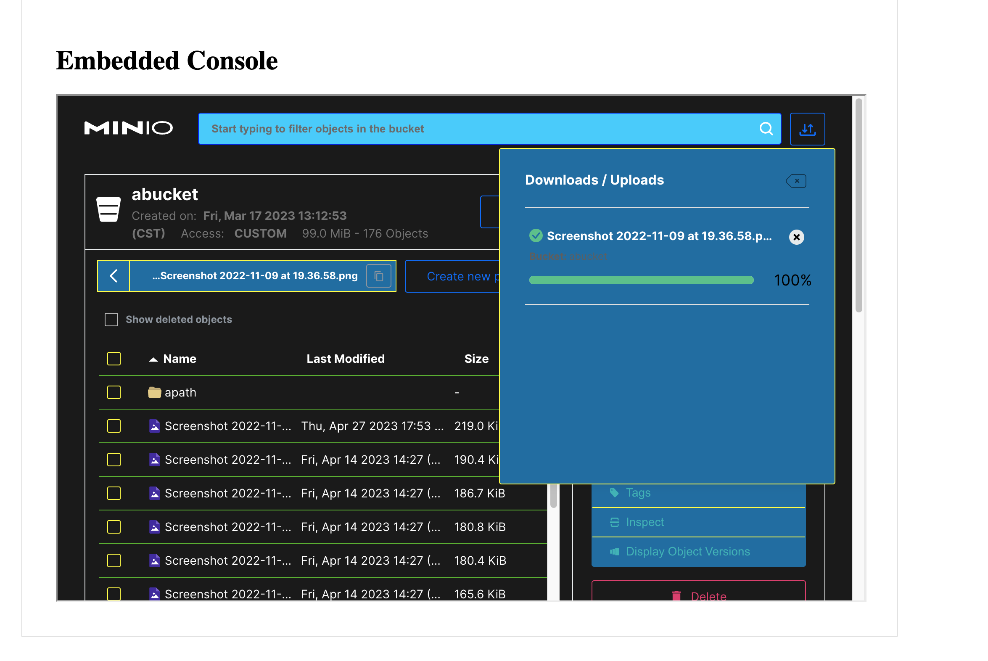Click the '180.4 KiB' size cell
The height and width of the screenshot is (661, 988).
click(480, 561)
